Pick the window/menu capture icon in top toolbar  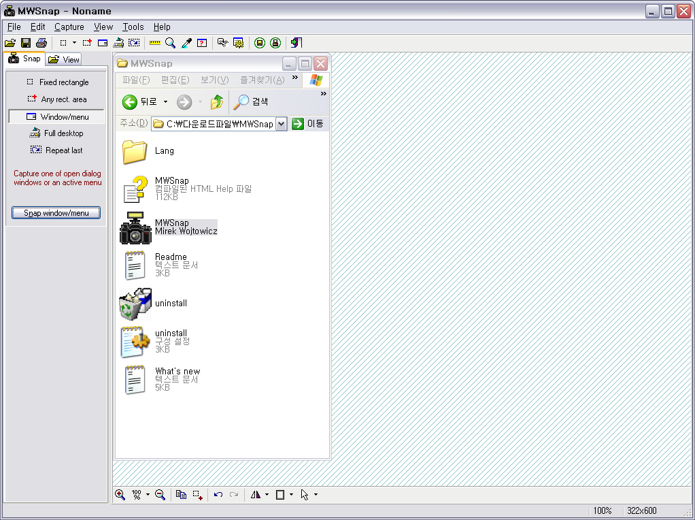[x=103, y=43]
